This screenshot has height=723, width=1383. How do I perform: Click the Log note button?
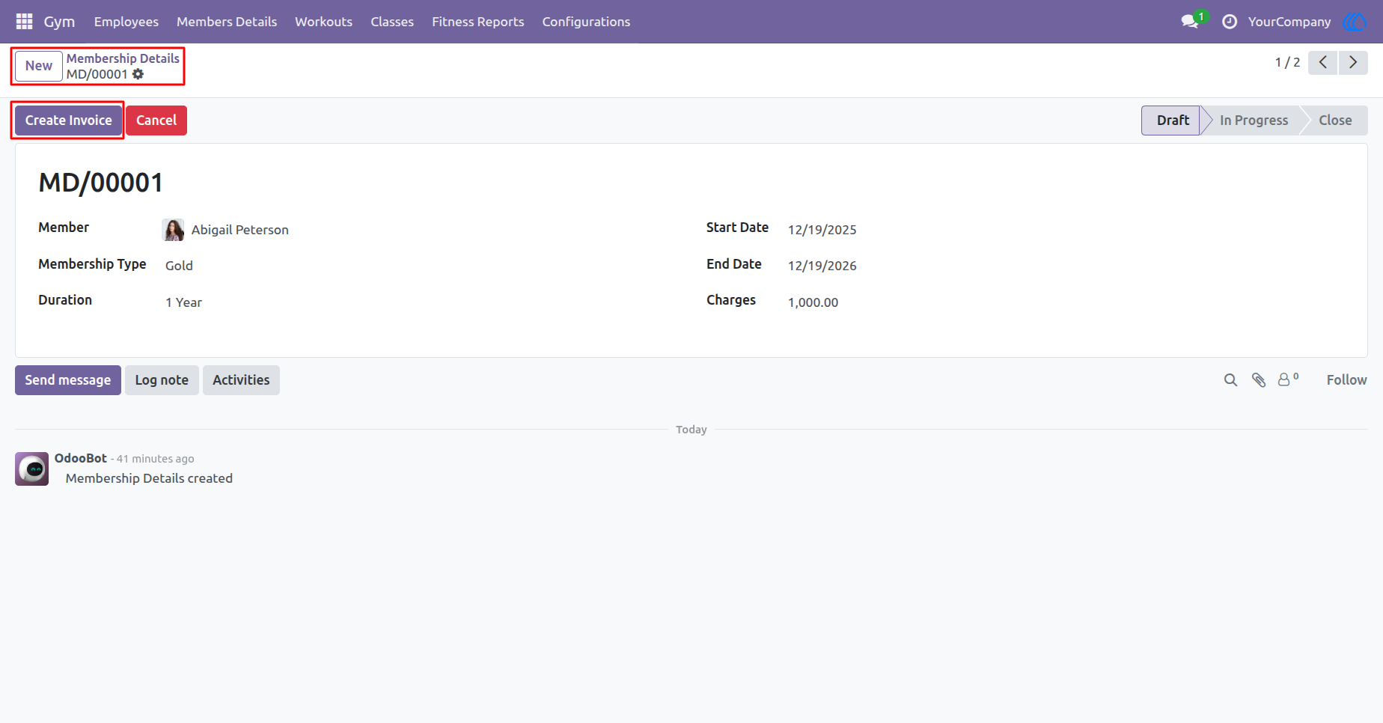click(x=162, y=380)
